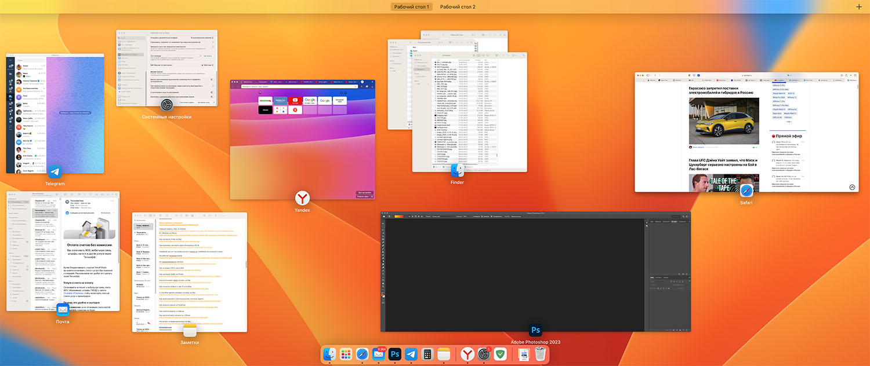The image size is (870, 366).
Task: Add a new desktop with plus button
Action: pyautogui.click(x=859, y=7)
